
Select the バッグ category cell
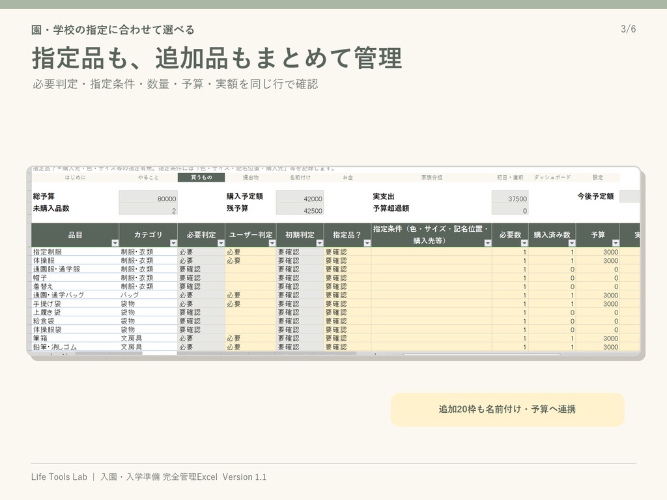point(149,295)
